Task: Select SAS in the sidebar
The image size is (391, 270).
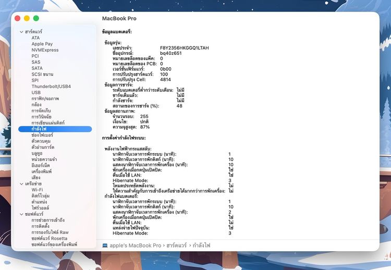Action: click(x=36, y=62)
